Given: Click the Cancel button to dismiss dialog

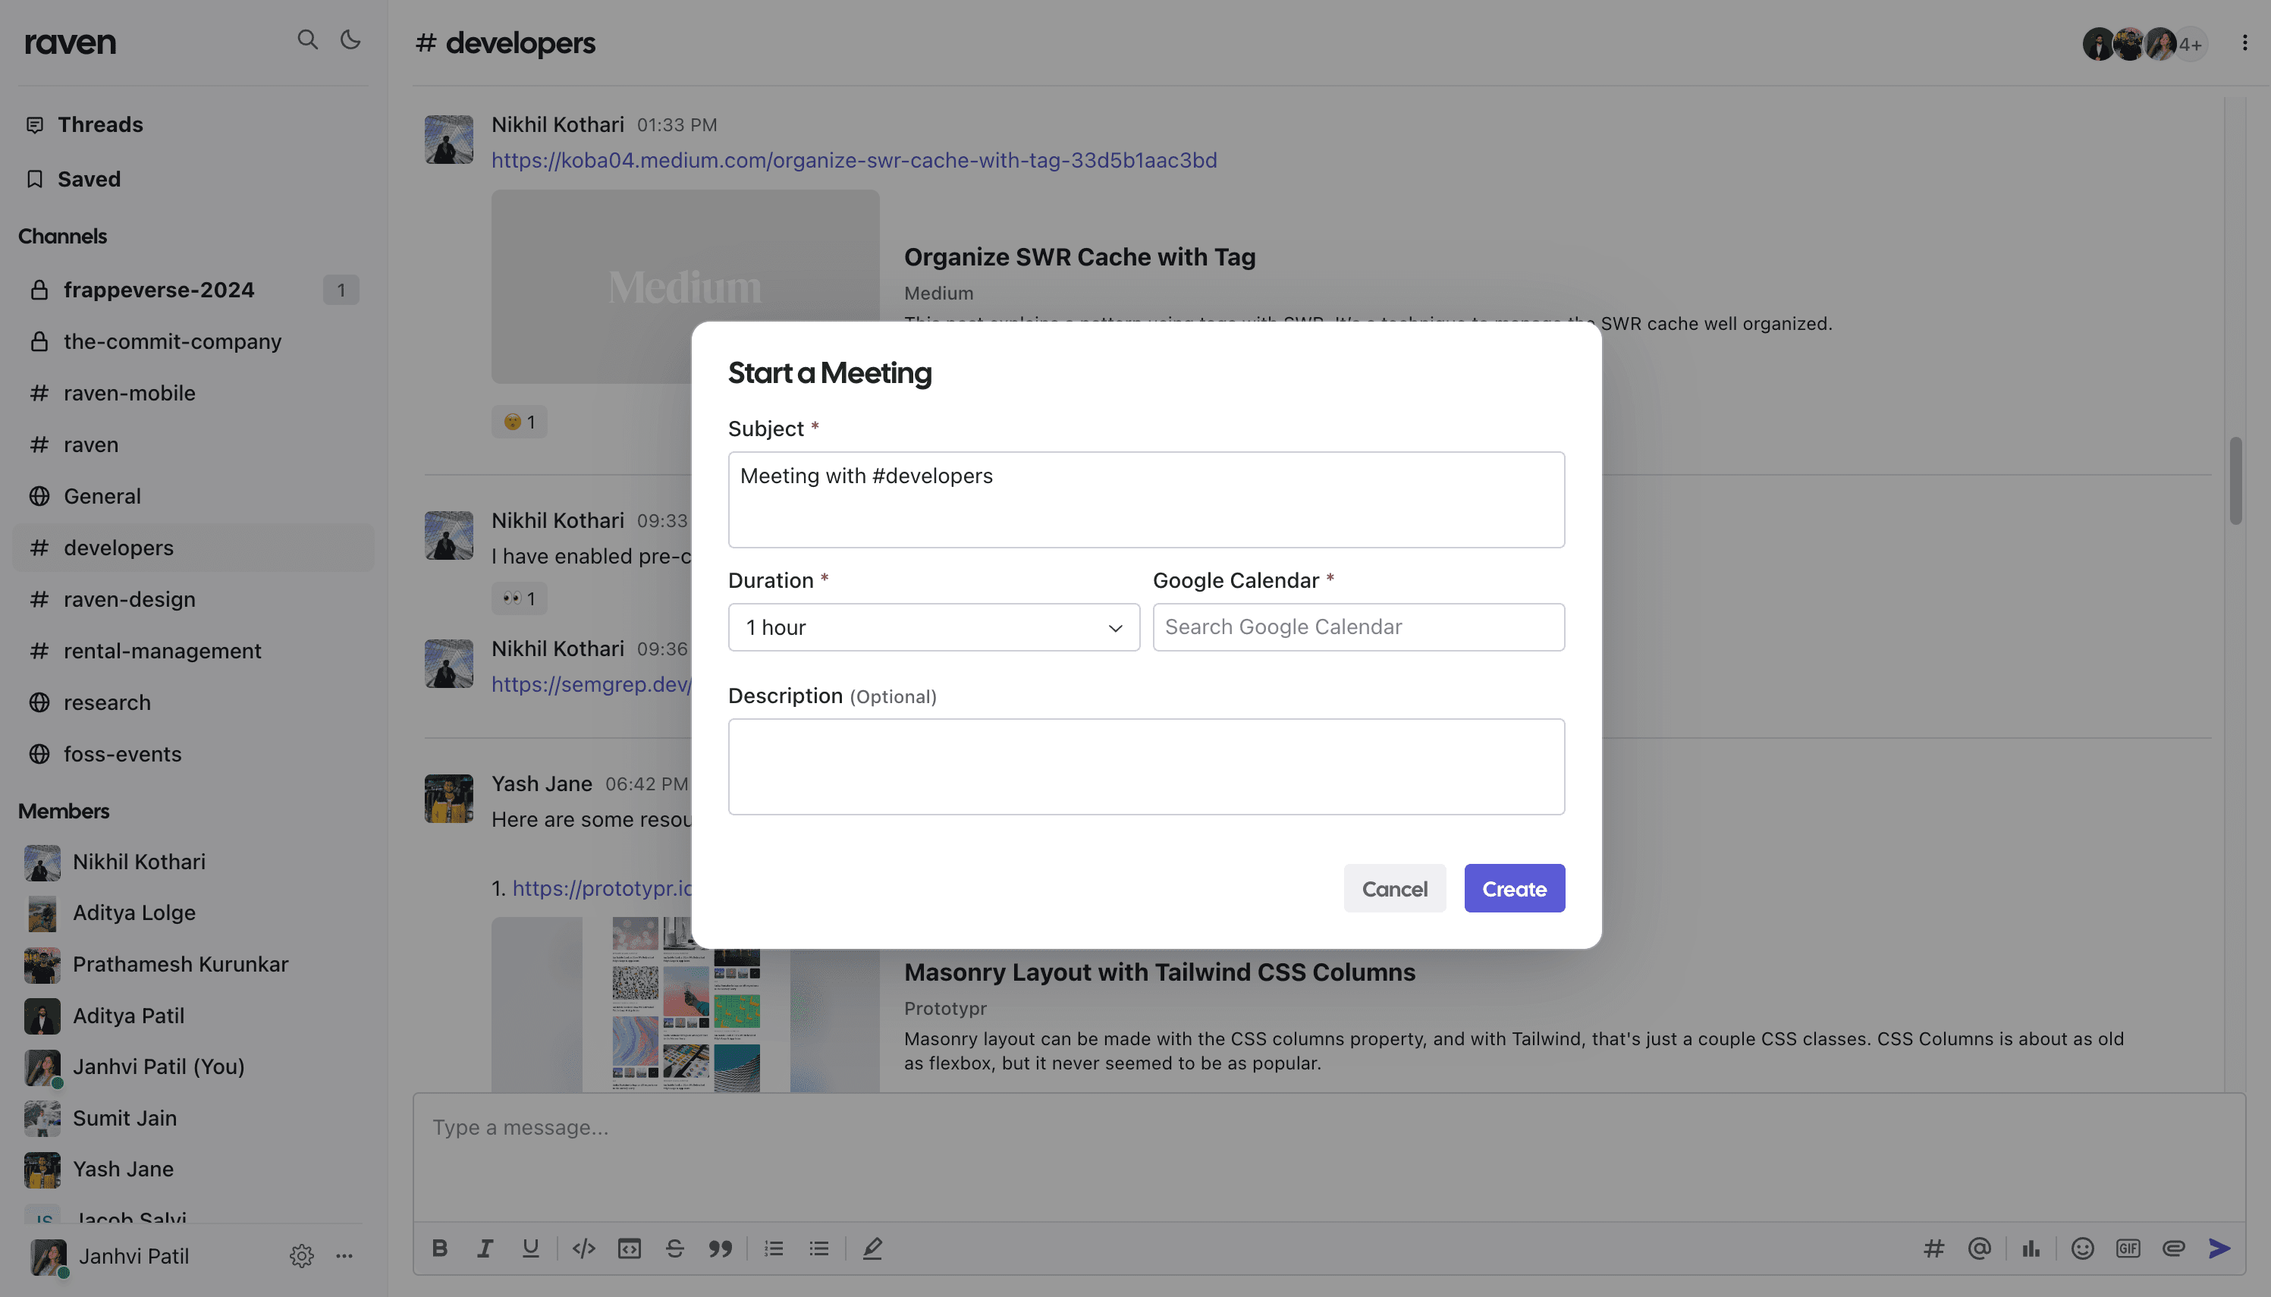Looking at the screenshot, I should (x=1394, y=887).
